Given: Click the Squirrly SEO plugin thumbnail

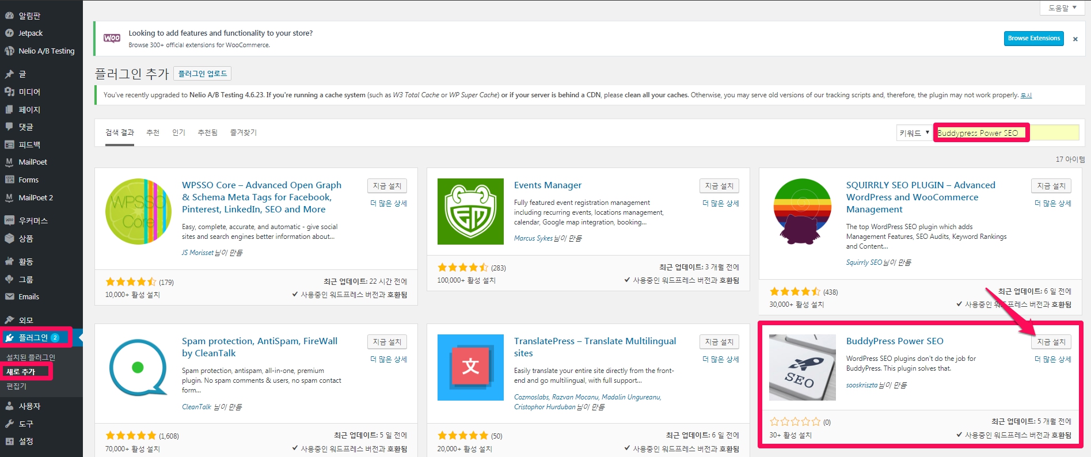Looking at the screenshot, I should [x=803, y=211].
